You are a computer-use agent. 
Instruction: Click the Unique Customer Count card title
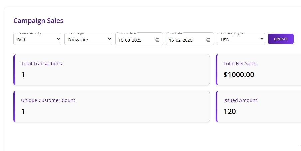[48, 100]
